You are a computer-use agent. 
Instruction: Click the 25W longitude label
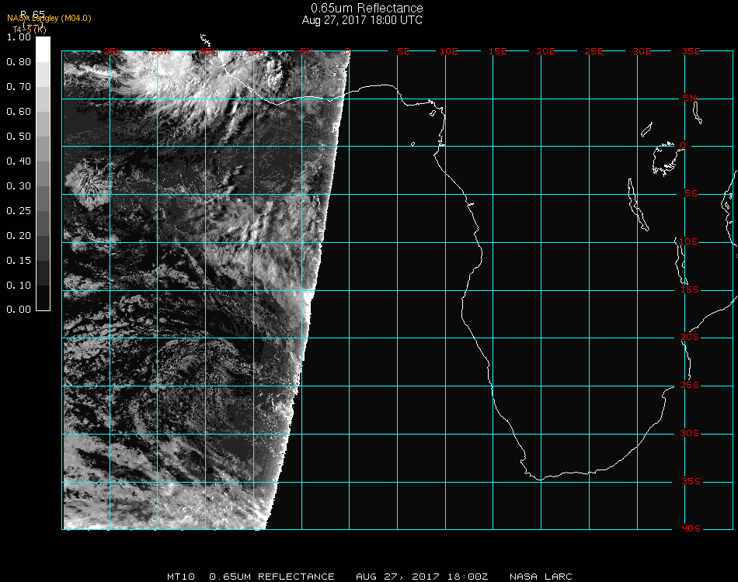(x=113, y=51)
